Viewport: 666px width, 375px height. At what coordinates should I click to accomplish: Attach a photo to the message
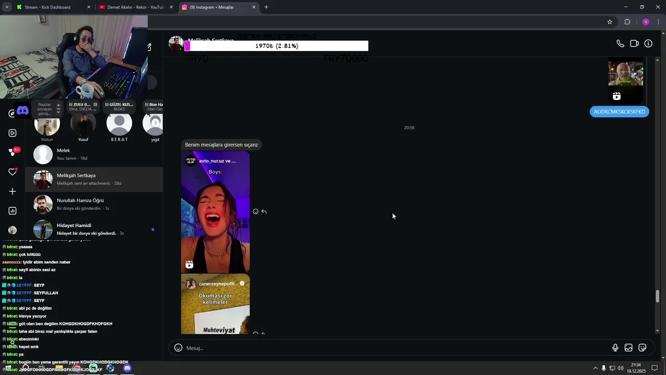tap(629, 348)
